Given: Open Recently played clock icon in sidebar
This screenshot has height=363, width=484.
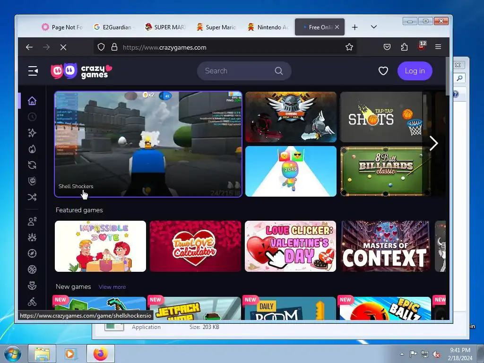Looking at the screenshot, I should click(x=32, y=117).
